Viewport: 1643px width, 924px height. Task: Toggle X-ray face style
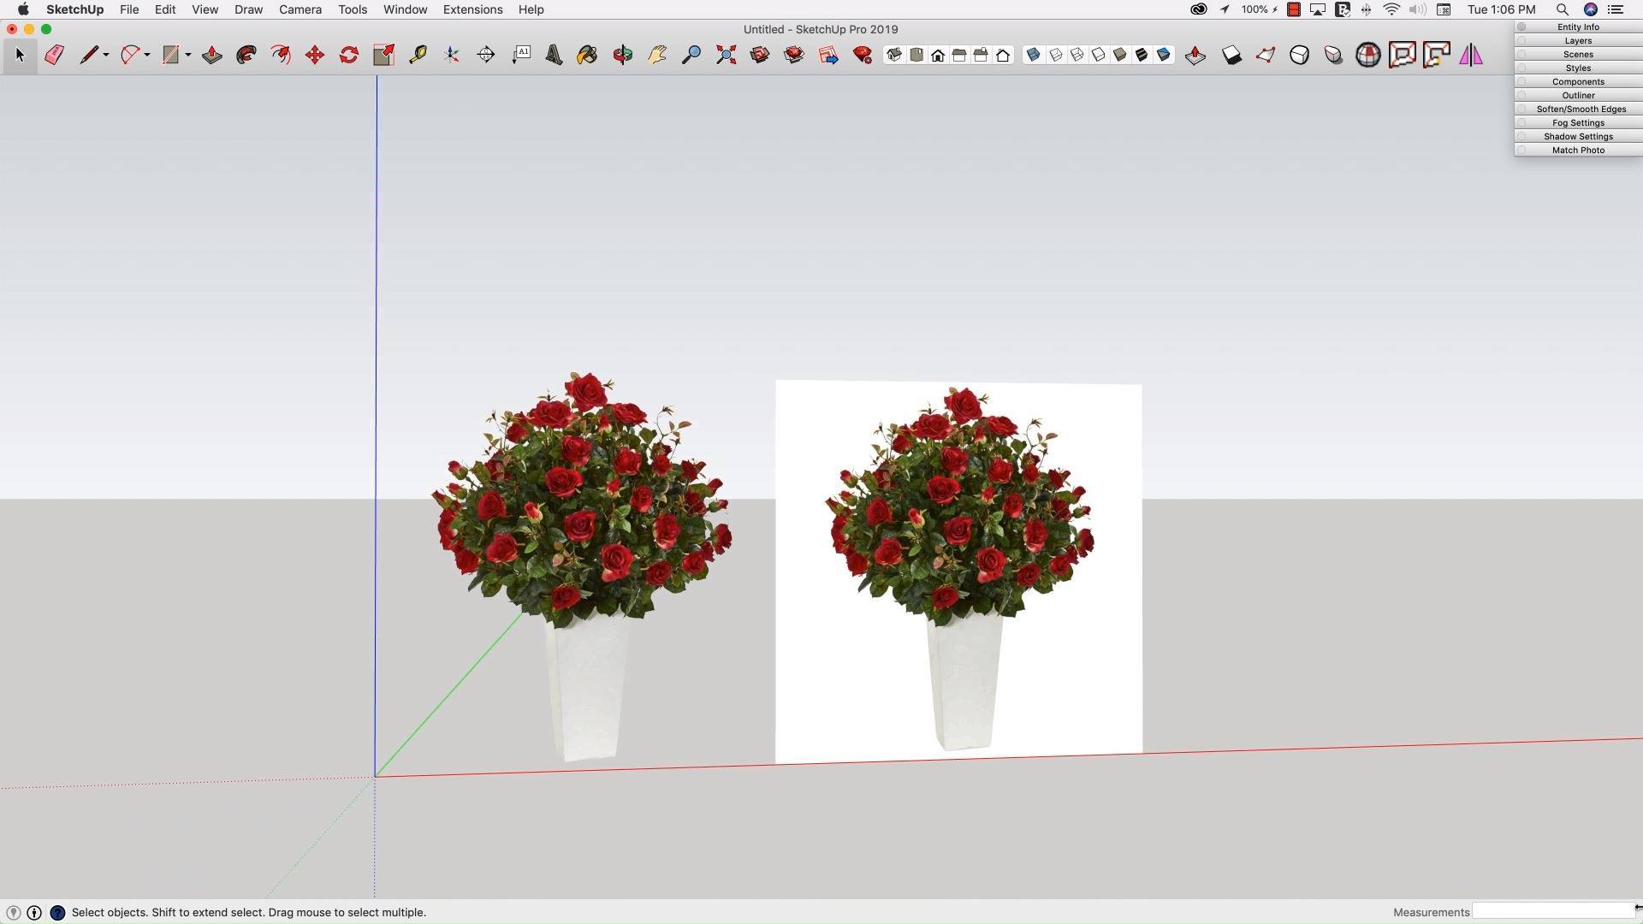tap(1034, 55)
